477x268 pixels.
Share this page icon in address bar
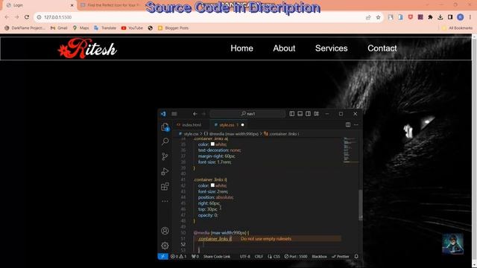click(368, 17)
